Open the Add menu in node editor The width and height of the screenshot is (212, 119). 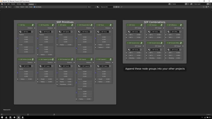coord(27,7)
